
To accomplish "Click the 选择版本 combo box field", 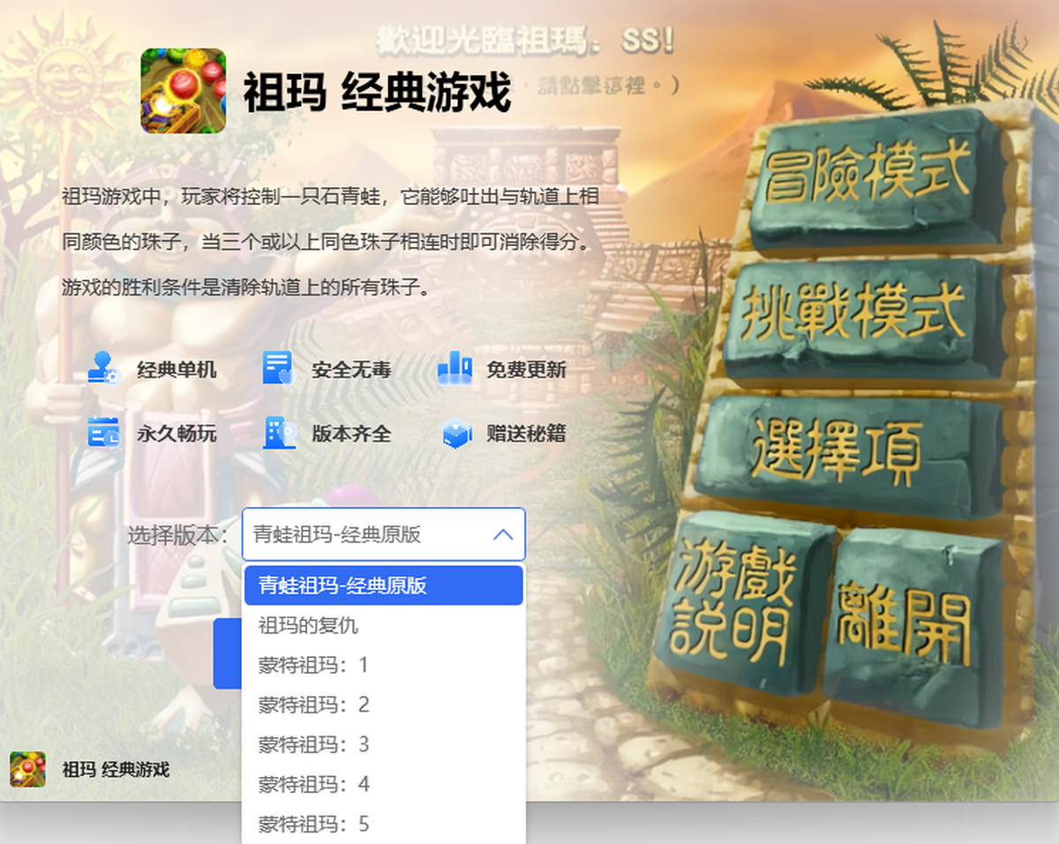I will pos(384,534).
